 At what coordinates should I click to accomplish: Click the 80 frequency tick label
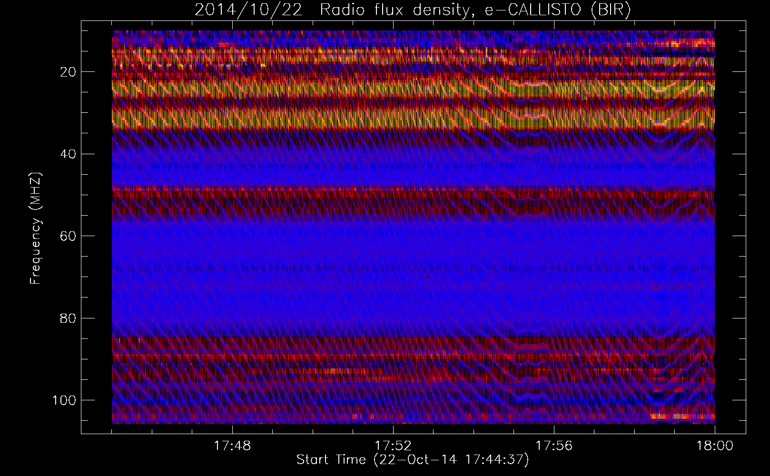pos(69,318)
